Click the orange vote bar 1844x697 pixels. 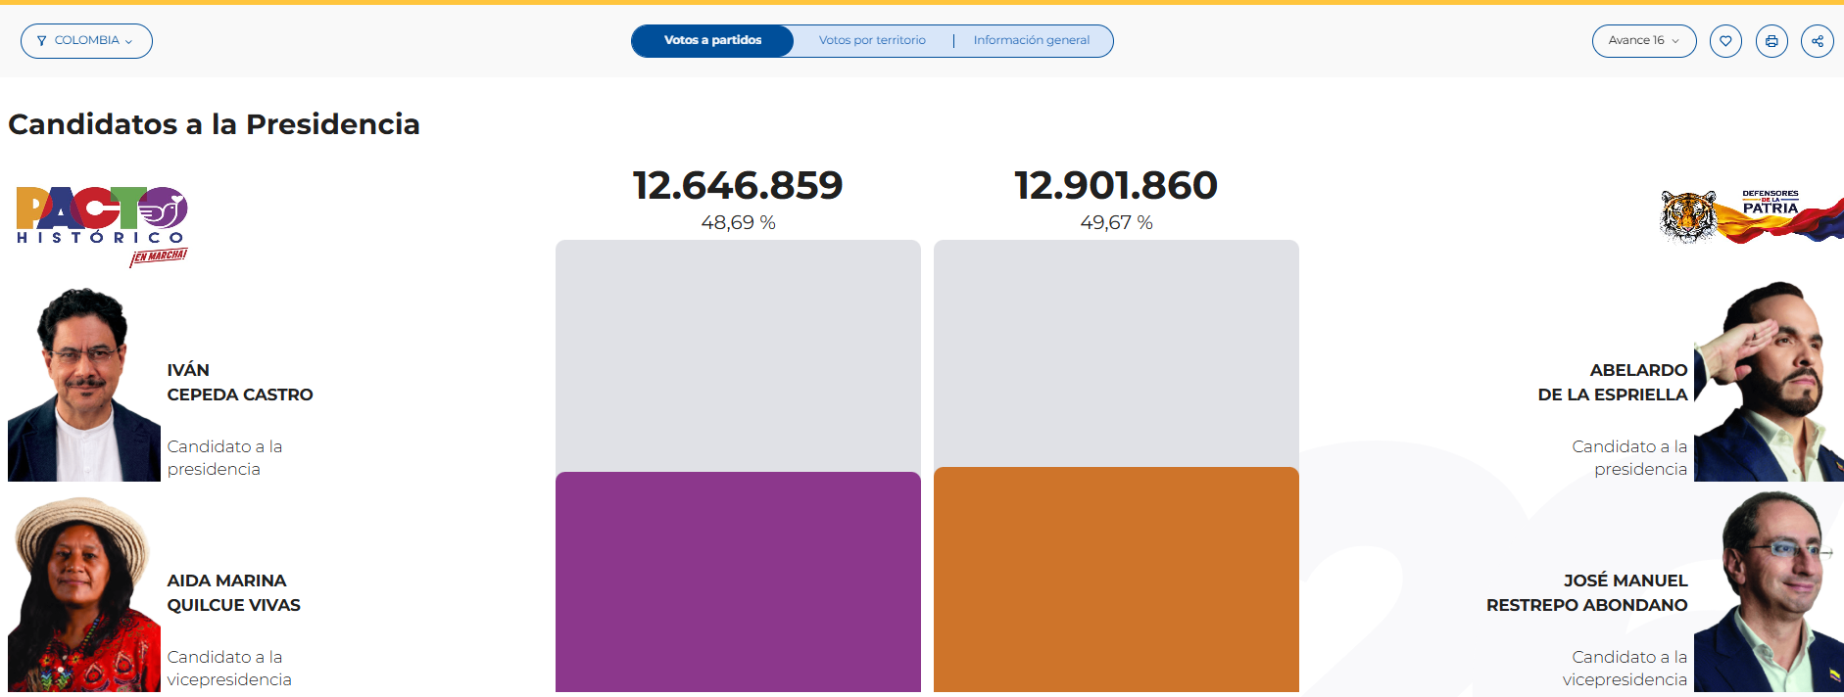pos(1116,580)
